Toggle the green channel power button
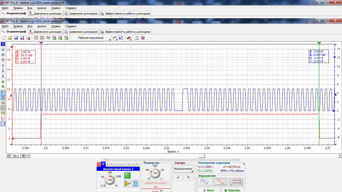This screenshot has height=192, width=342. click(x=127, y=175)
